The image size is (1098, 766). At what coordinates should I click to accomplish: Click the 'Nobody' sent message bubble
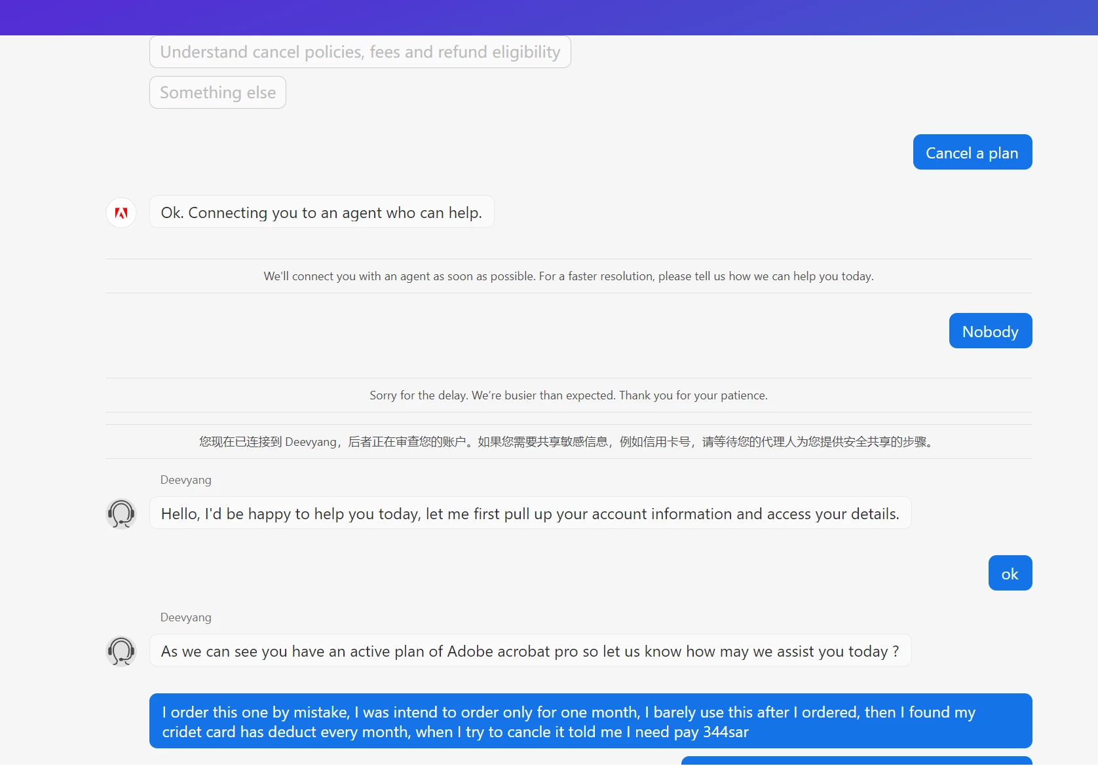click(x=991, y=331)
